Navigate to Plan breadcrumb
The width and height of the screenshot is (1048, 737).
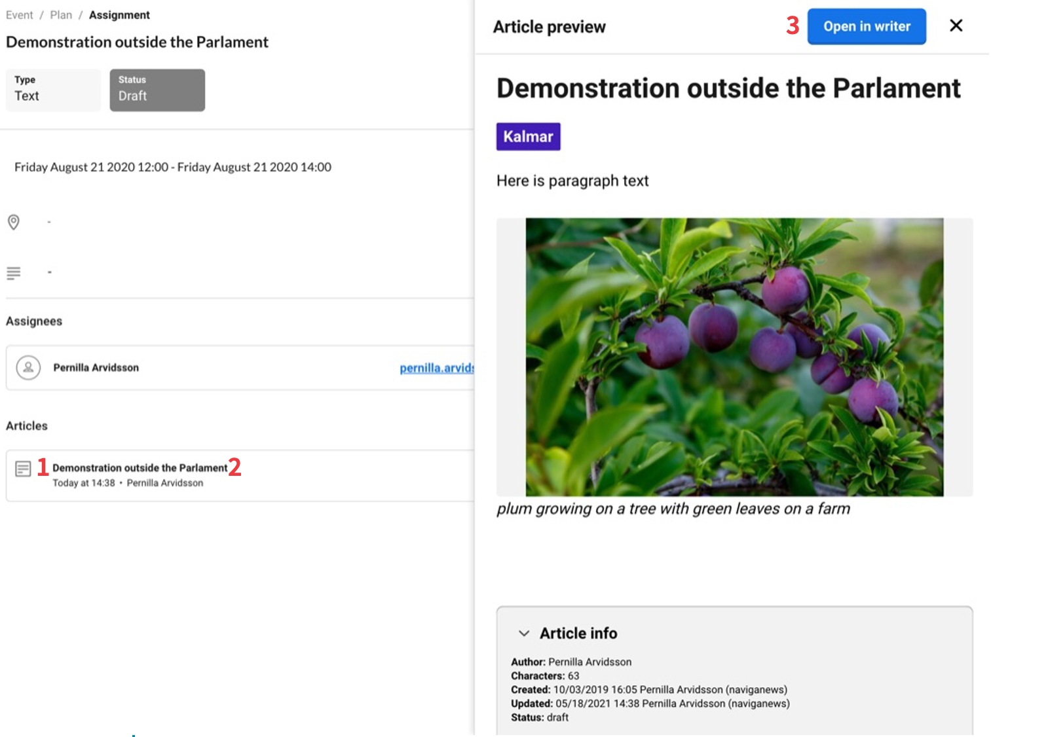pyautogui.click(x=61, y=15)
